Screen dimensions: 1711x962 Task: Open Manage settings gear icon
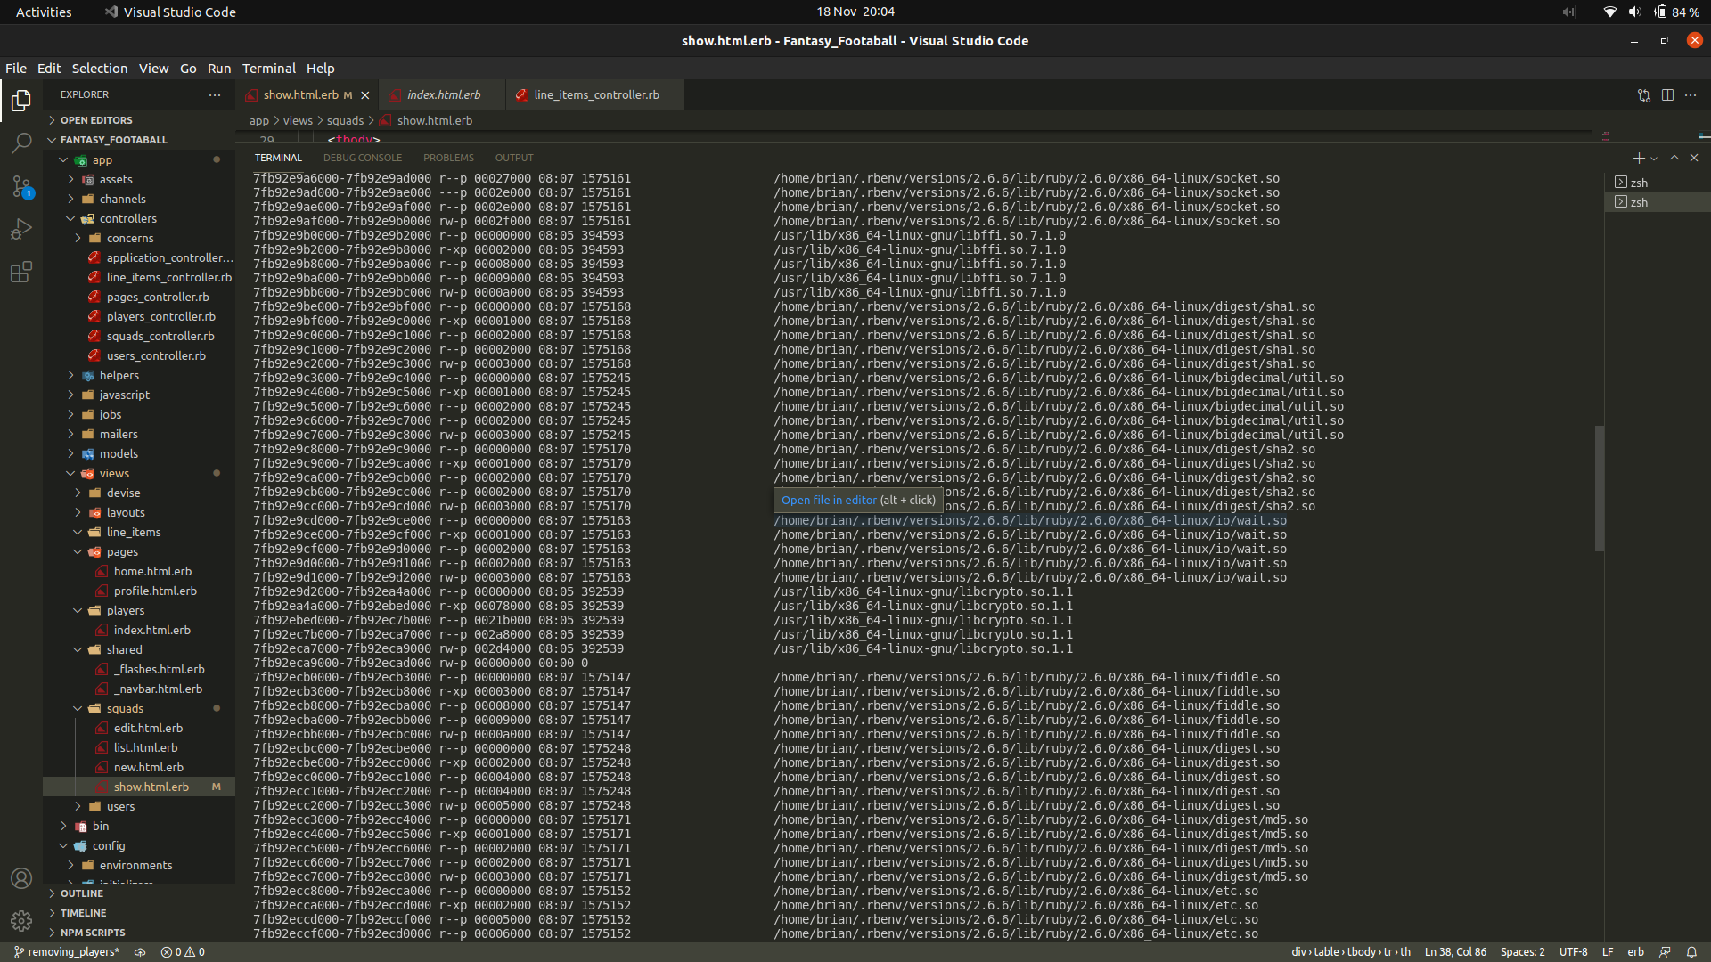coord(21,920)
